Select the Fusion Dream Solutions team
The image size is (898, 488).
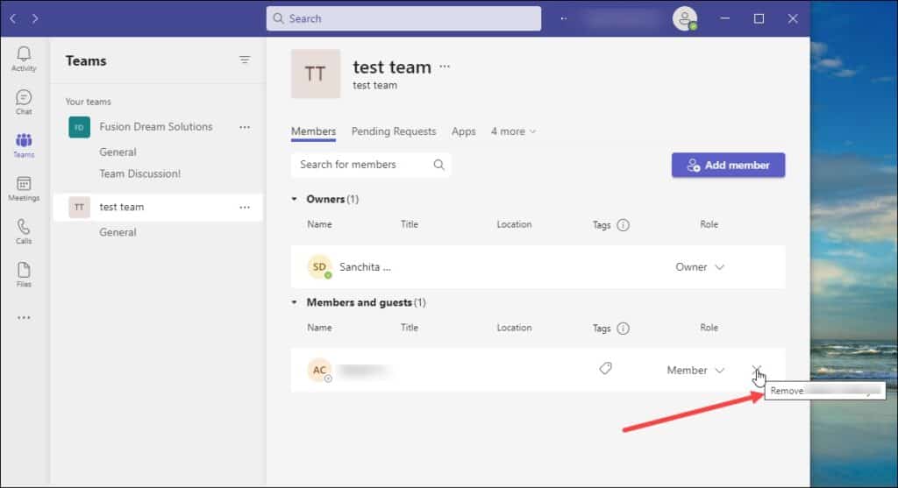click(x=158, y=127)
